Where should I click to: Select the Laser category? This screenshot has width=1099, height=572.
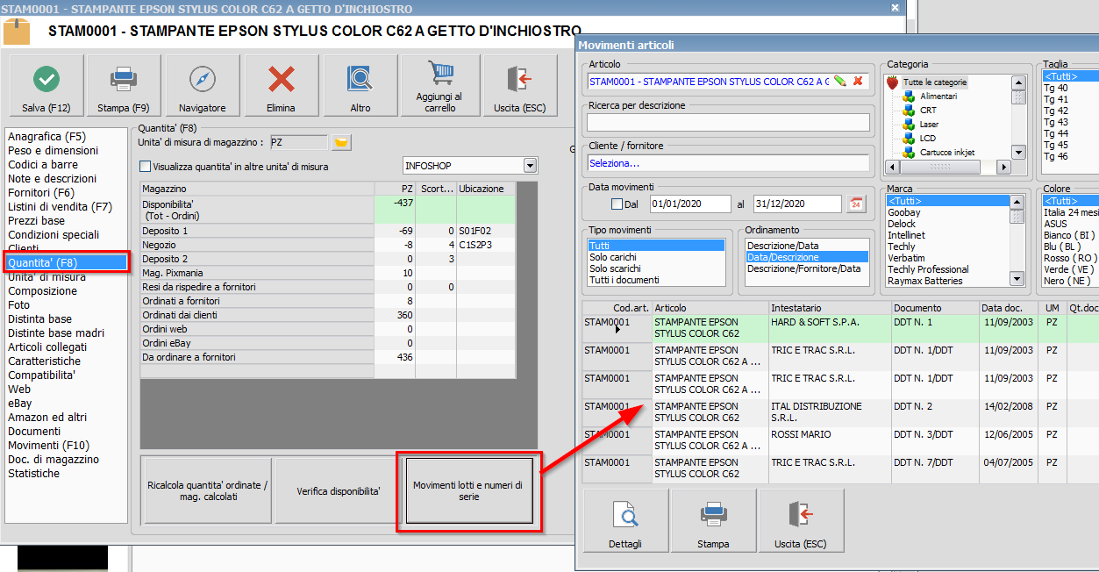pyautogui.click(x=929, y=125)
